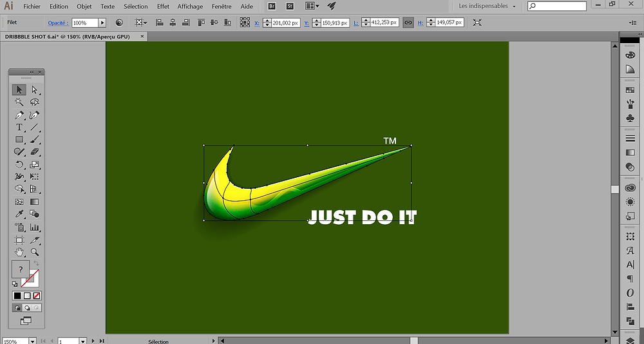This screenshot has height=344, width=644.
Task: Select the Slice tool
Action: 35,240
